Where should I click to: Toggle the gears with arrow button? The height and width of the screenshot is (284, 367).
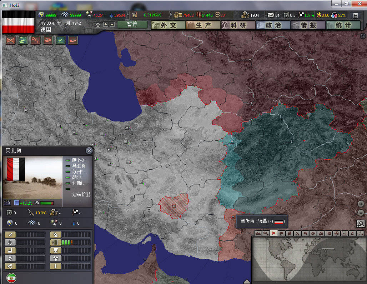point(35,40)
